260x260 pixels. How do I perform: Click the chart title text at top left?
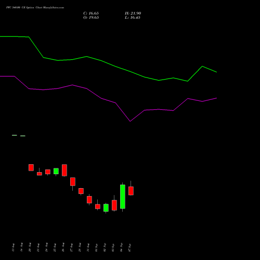tap(35, 8)
